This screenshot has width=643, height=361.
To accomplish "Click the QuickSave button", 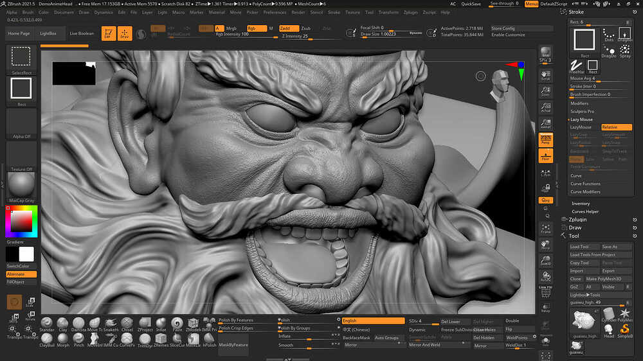I will click(x=471, y=4).
